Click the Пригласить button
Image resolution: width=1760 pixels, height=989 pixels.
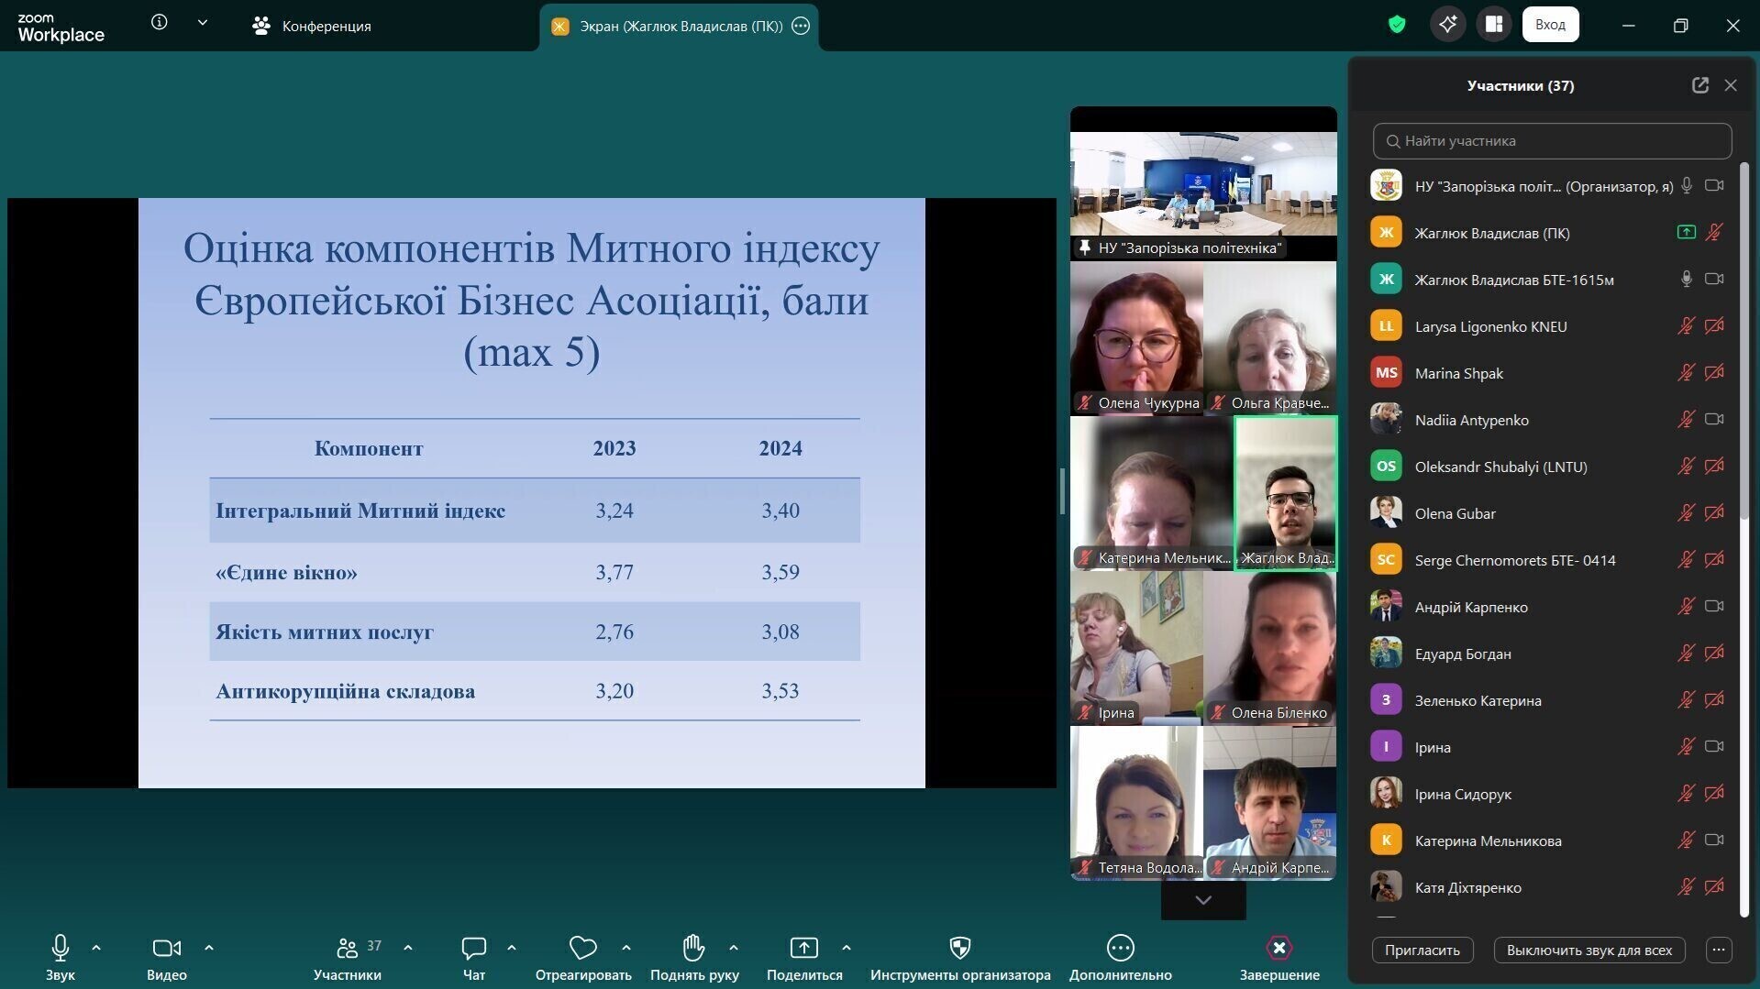[x=1422, y=951]
